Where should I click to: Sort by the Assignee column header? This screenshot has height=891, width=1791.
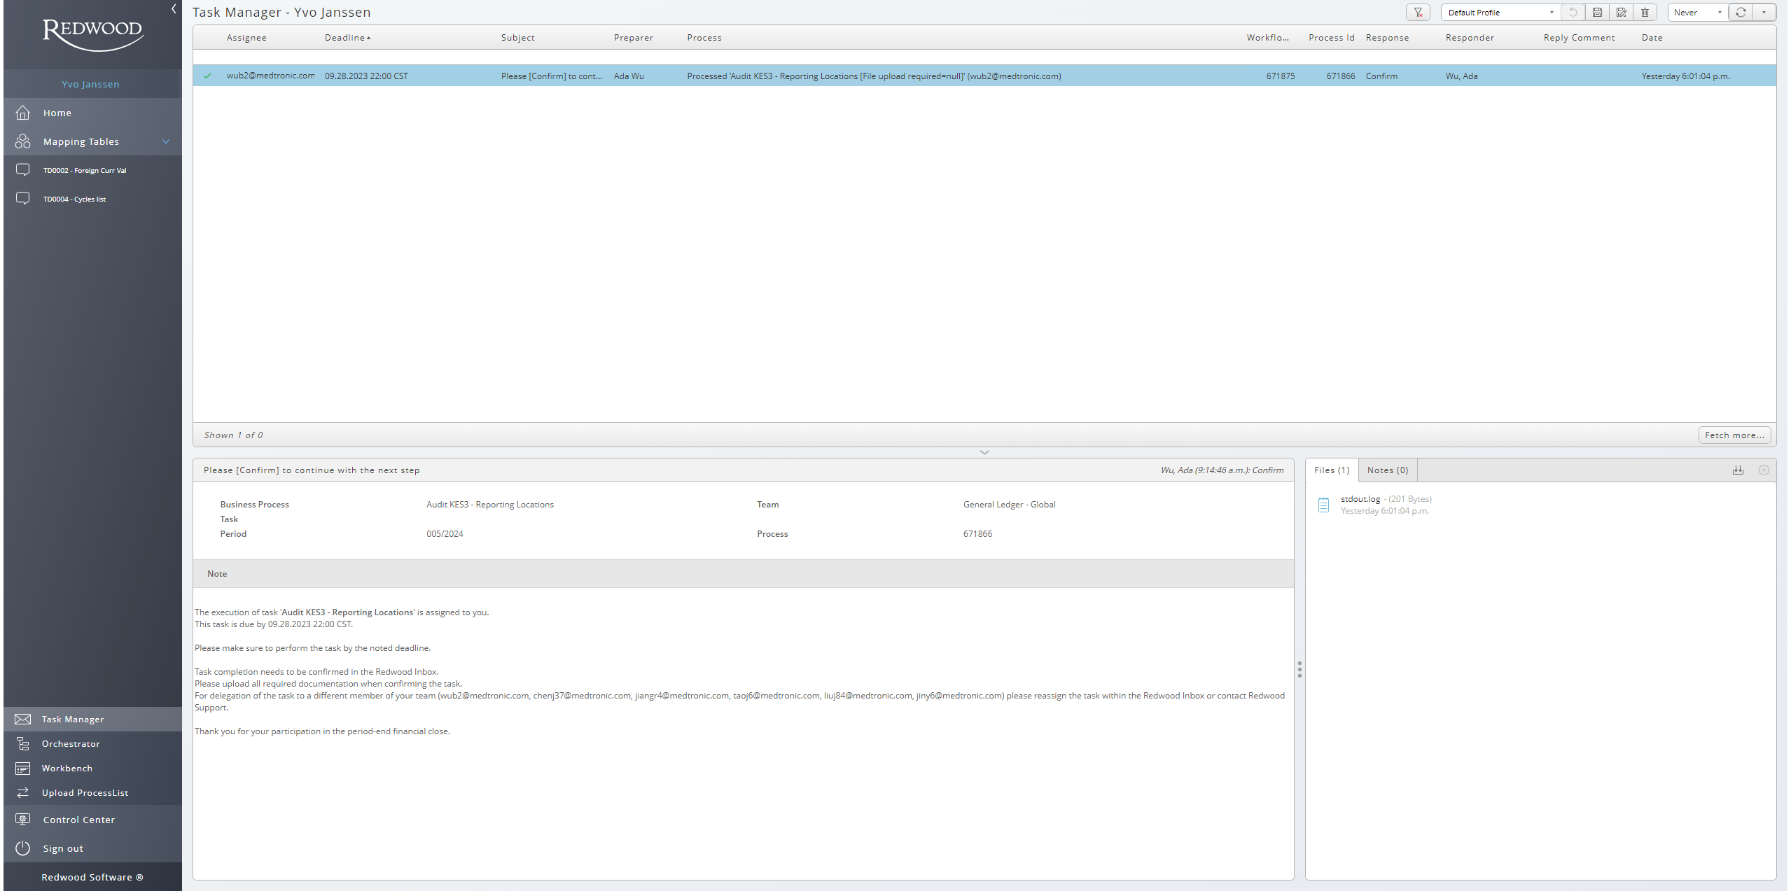tap(246, 38)
